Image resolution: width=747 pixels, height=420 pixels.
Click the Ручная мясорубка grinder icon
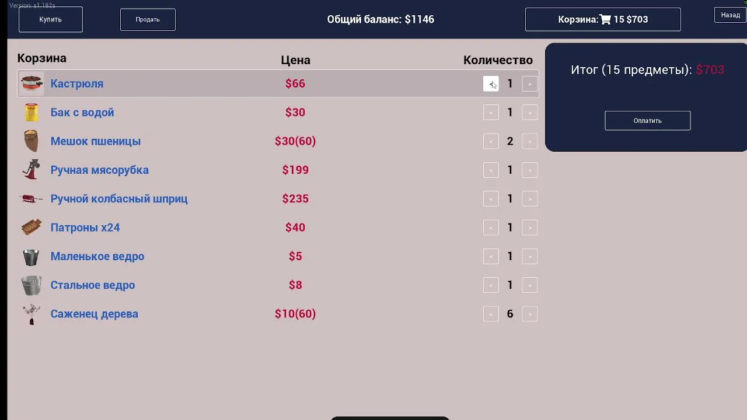[x=32, y=170]
